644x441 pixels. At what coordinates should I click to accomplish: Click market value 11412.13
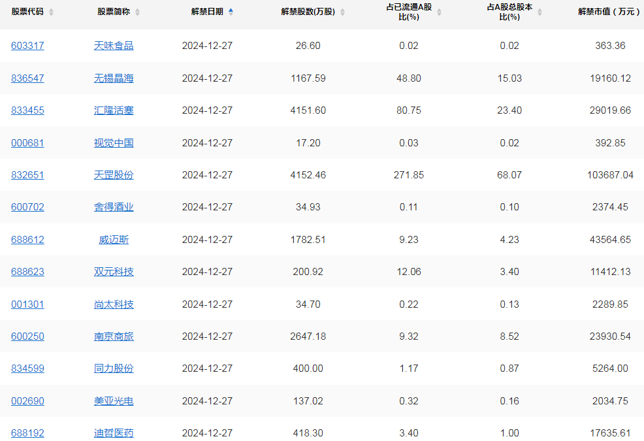coord(610,272)
